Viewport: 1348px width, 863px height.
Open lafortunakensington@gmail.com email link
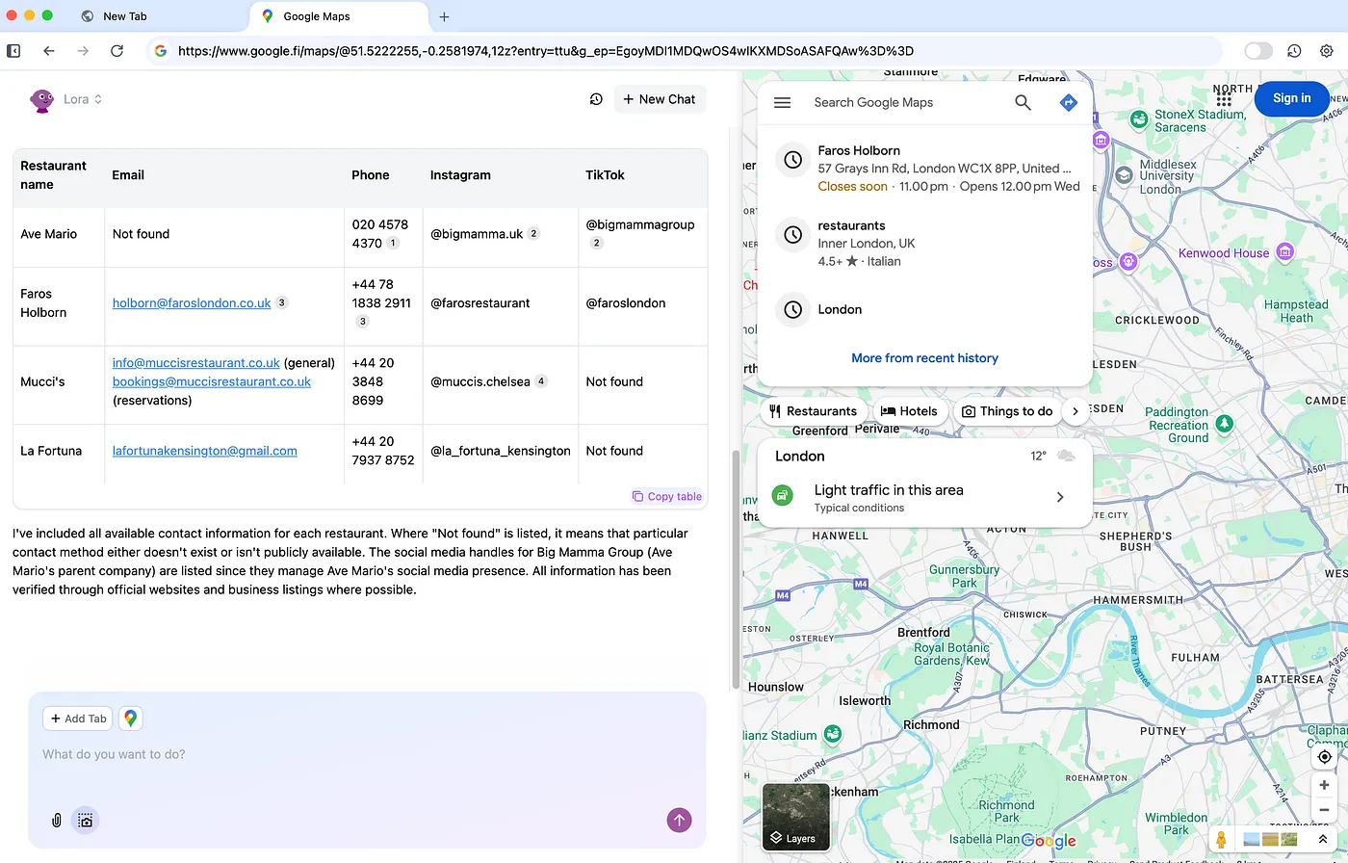204,451
